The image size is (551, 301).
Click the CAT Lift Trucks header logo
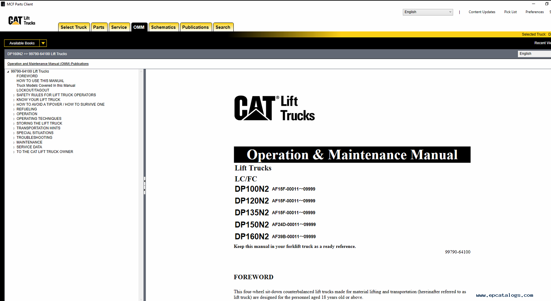22,20
